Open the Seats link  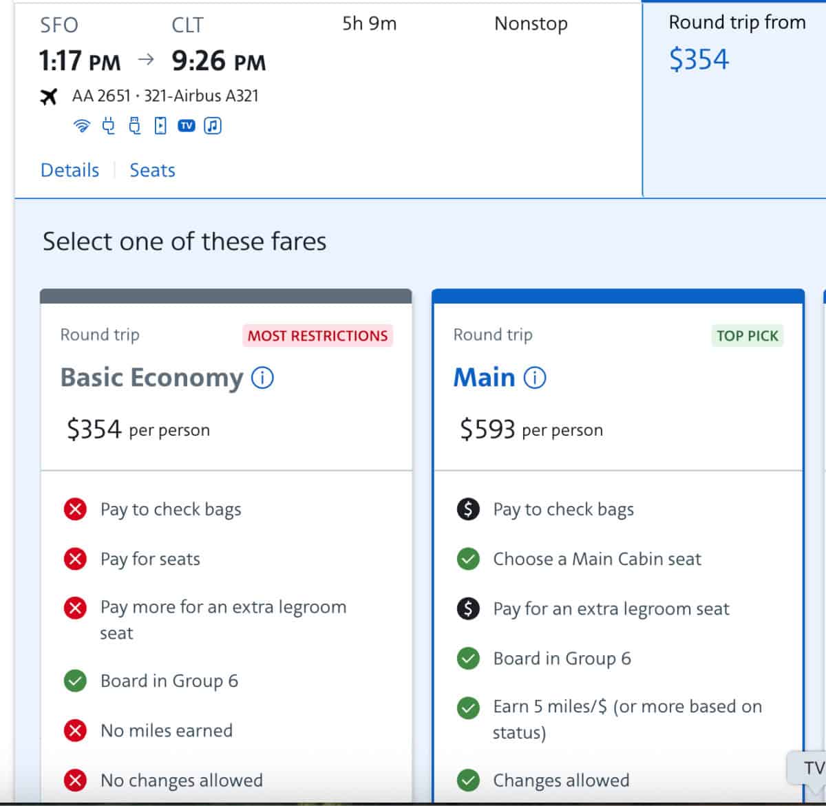pos(152,170)
